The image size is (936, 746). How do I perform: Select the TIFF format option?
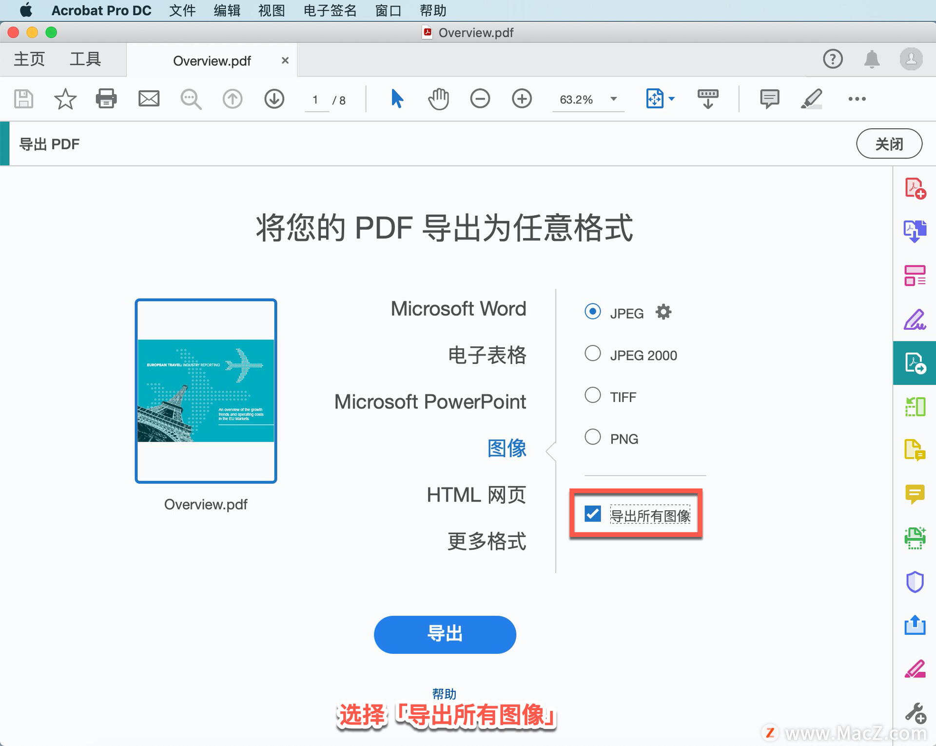click(x=593, y=395)
